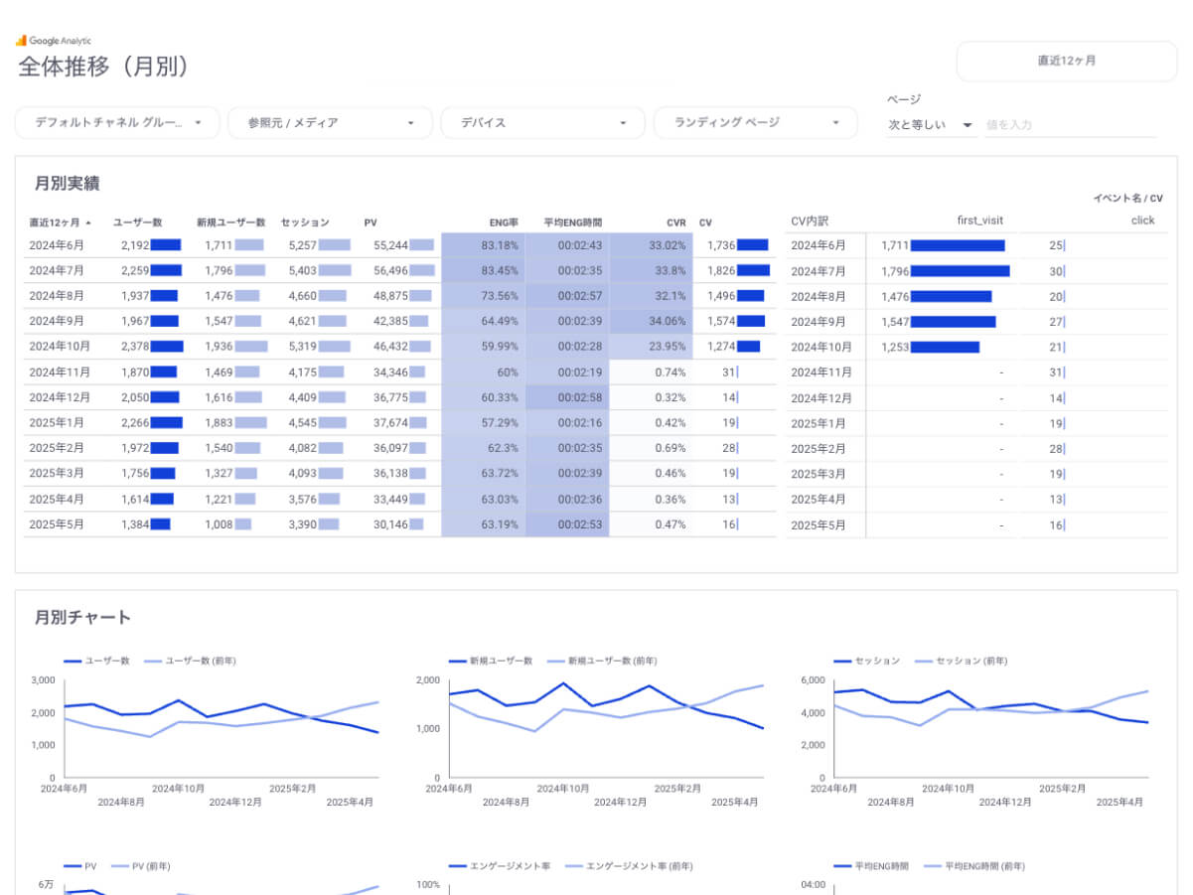Viewport: 1193px width, 895px height.
Task: Click the 2,378 user count cell
Action: click(x=135, y=347)
